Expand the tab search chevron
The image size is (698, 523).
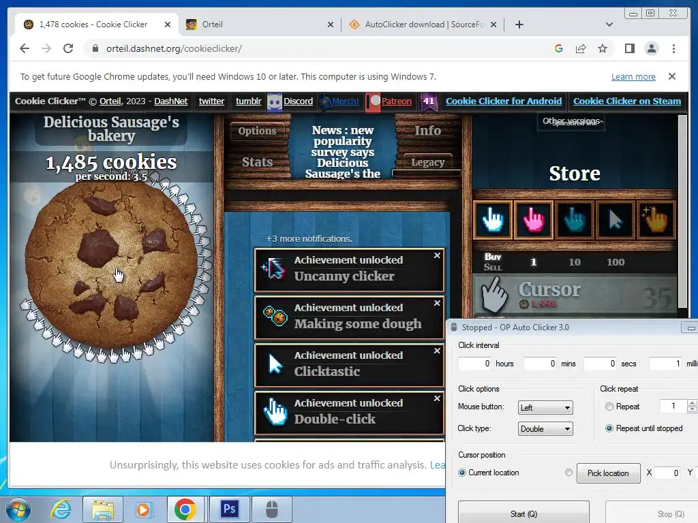[609, 25]
